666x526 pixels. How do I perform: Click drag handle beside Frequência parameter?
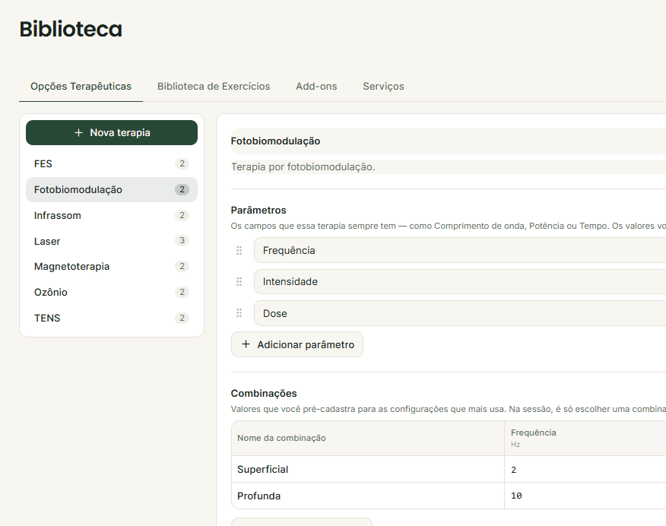[239, 251]
